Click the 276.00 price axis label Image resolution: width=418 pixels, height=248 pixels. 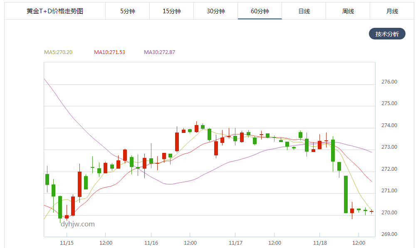(389, 82)
